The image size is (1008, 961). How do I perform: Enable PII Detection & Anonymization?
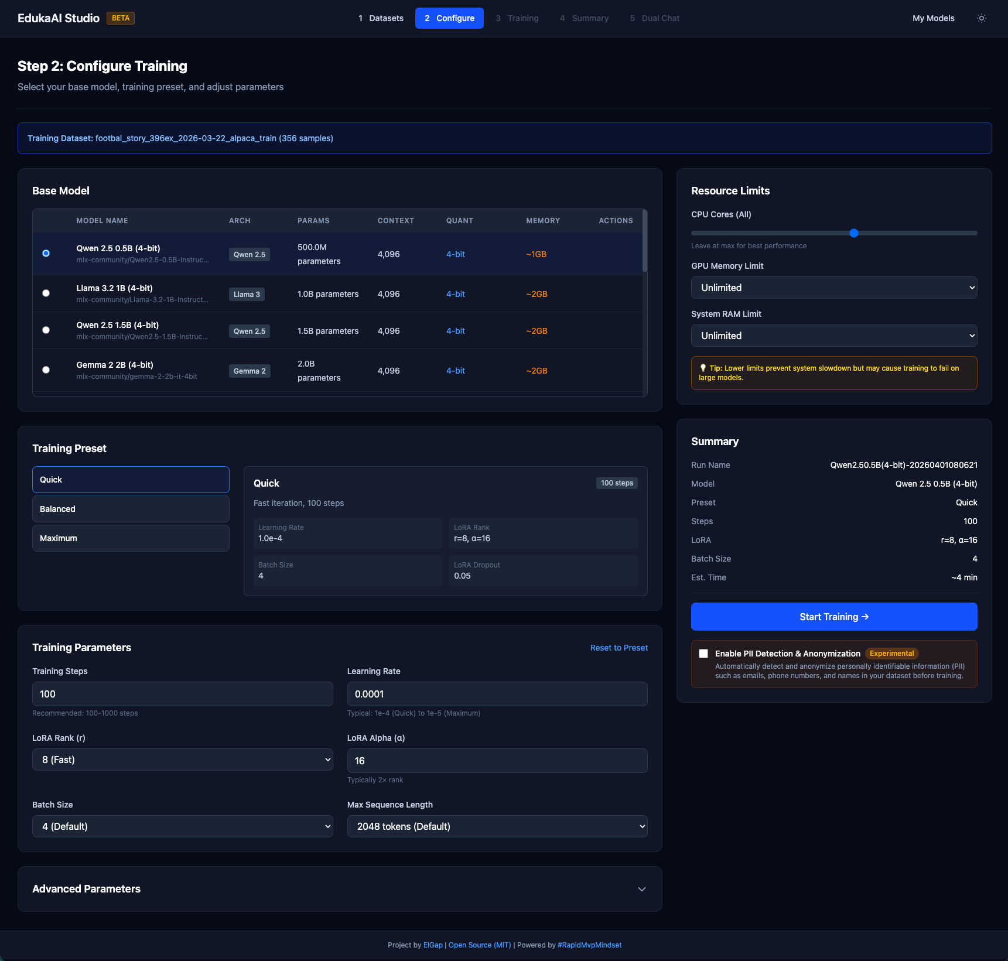pyautogui.click(x=703, y=653)
